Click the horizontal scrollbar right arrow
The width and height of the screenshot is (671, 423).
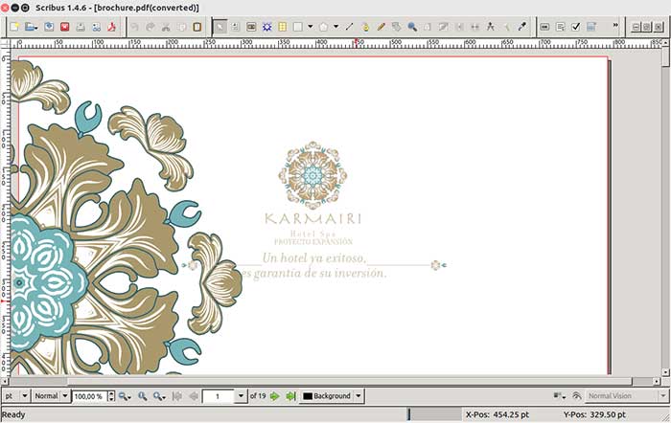[x=657, y=381]
